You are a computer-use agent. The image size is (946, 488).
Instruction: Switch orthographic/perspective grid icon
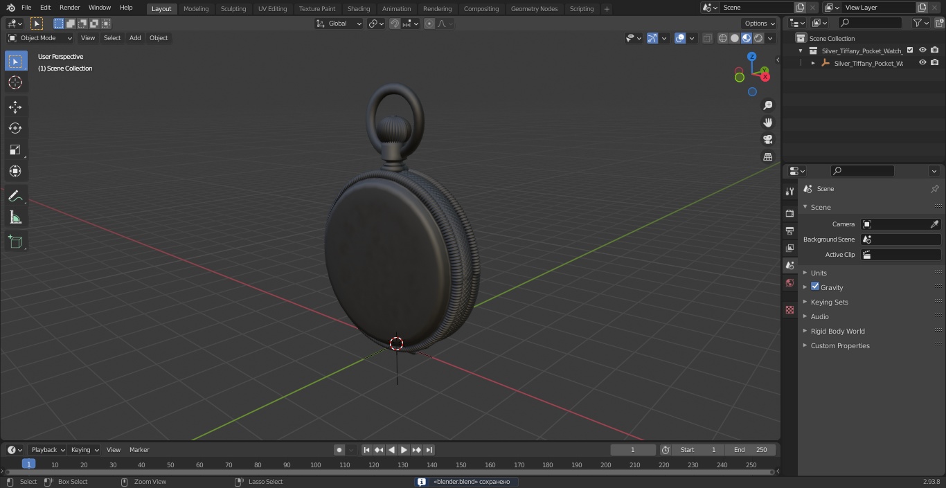click(x=767, y=157)
